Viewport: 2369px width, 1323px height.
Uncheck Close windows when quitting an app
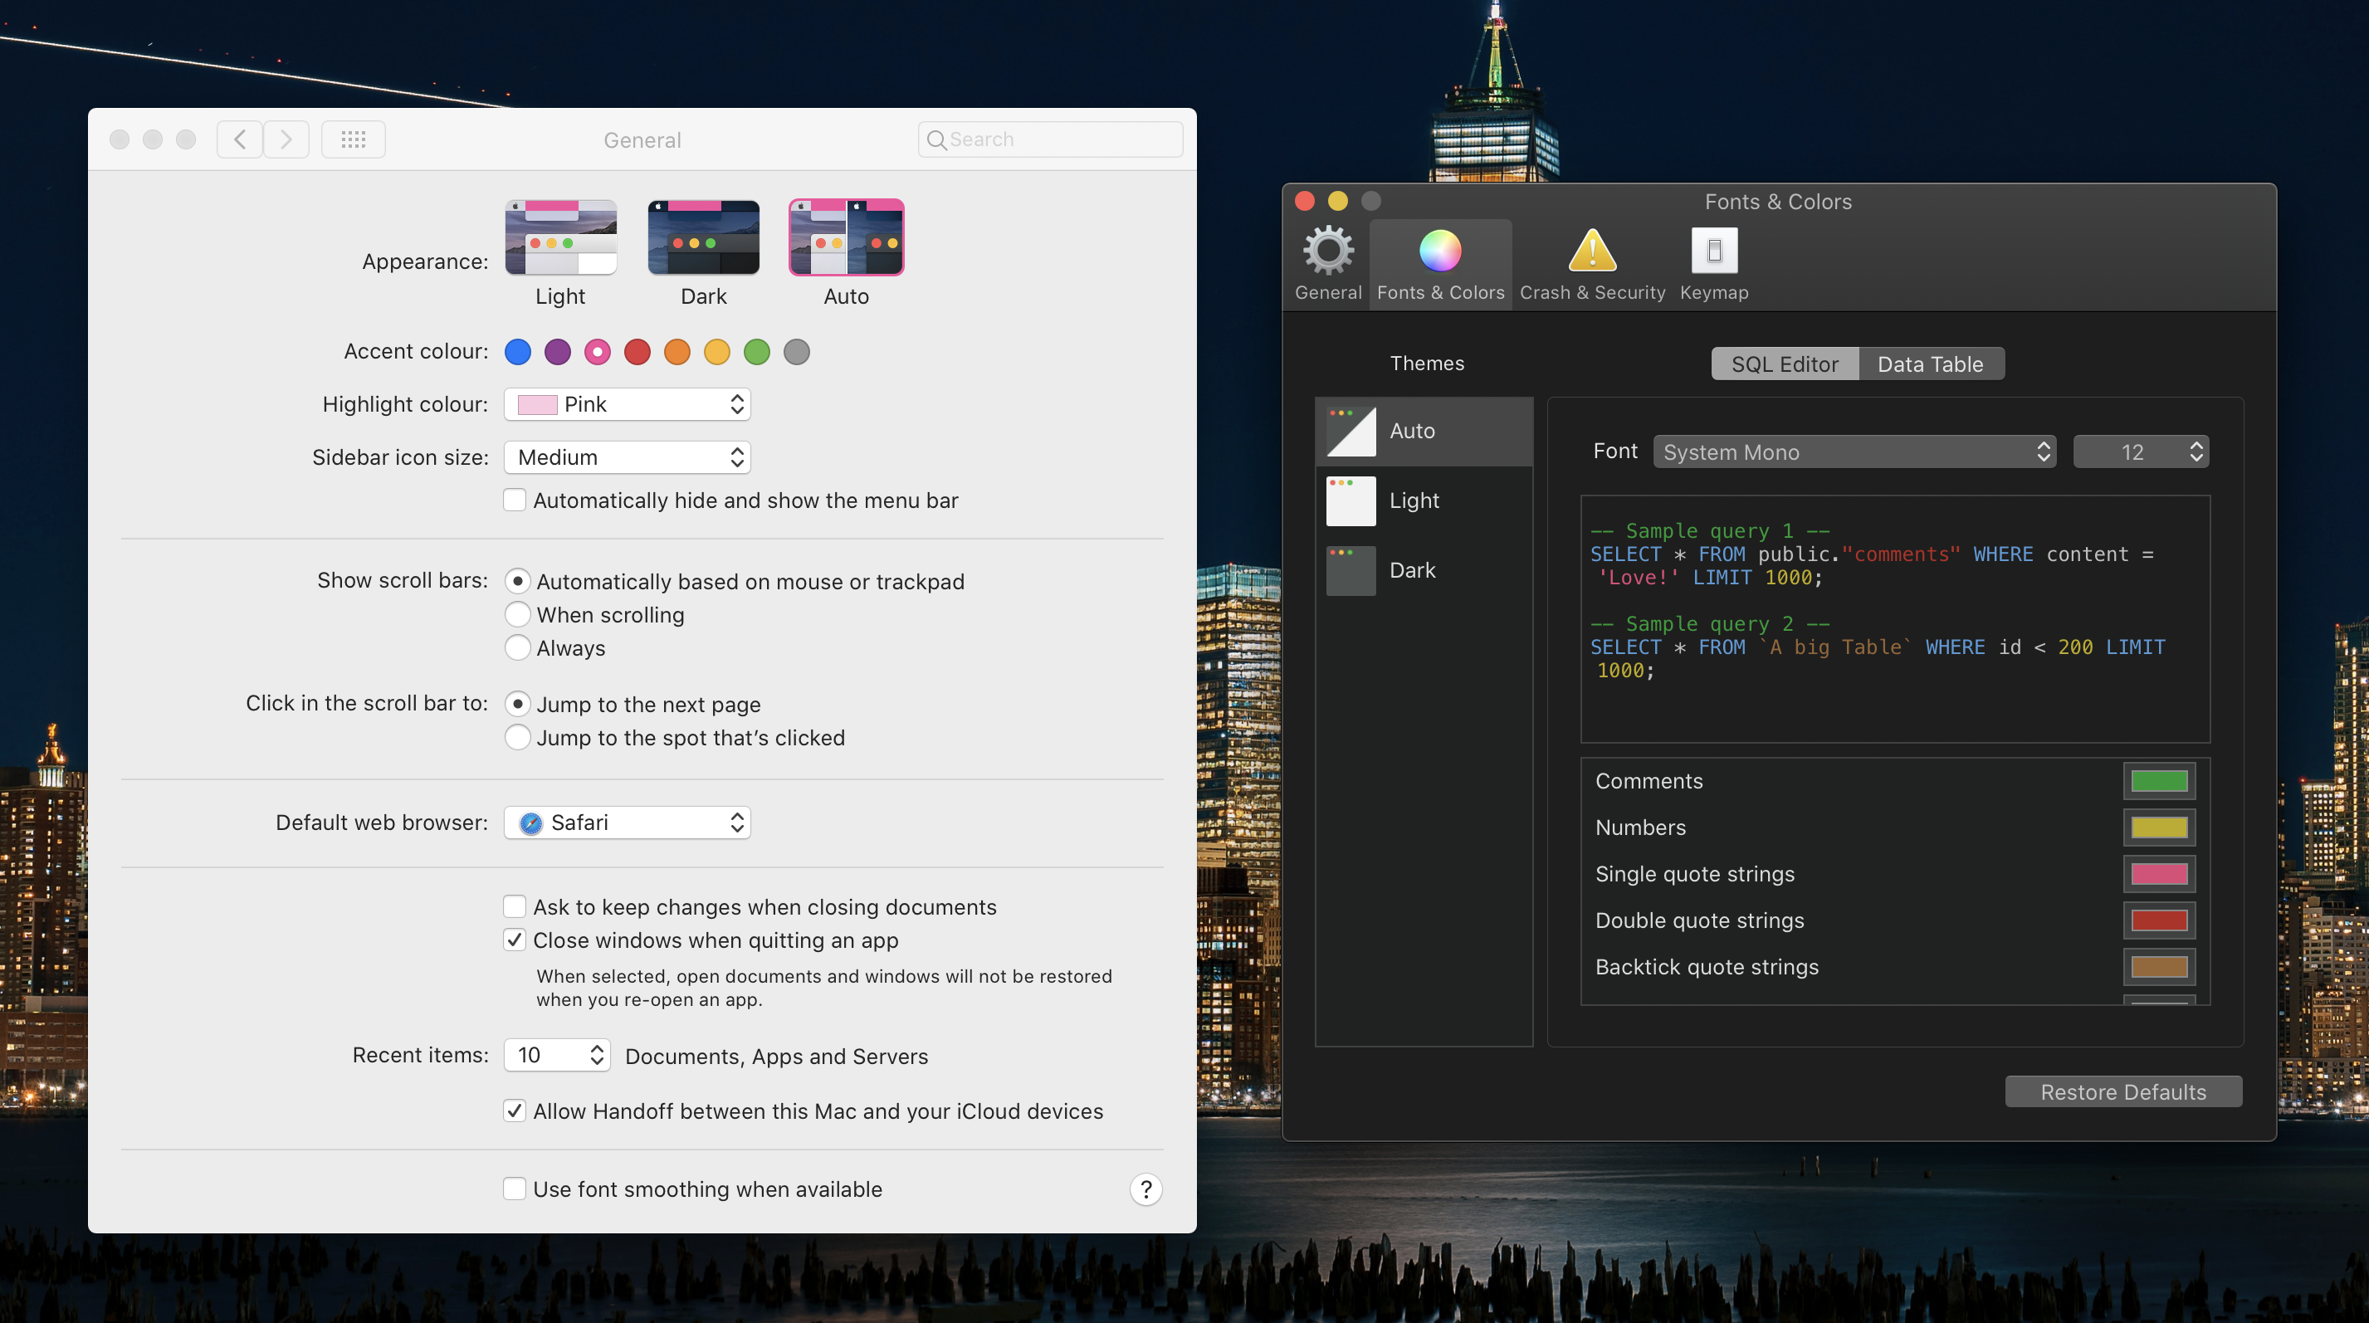(x=515, y=940)
